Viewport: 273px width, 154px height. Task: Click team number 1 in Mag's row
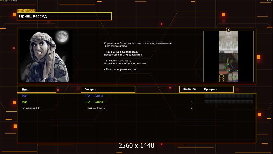coord(191,102)
